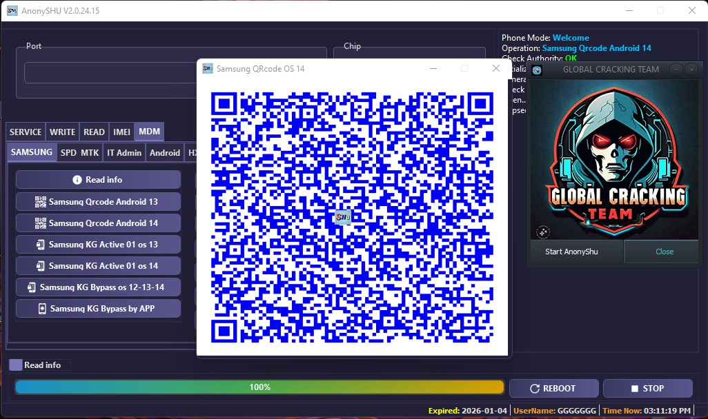Click the Time Now 03:11:19 PM text
The width and height of the screenshot is (708, 419).
coord(646,411)
